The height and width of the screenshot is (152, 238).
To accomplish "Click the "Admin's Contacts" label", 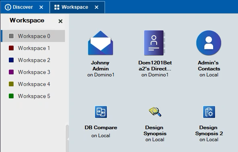I will (x=209, y=66).
